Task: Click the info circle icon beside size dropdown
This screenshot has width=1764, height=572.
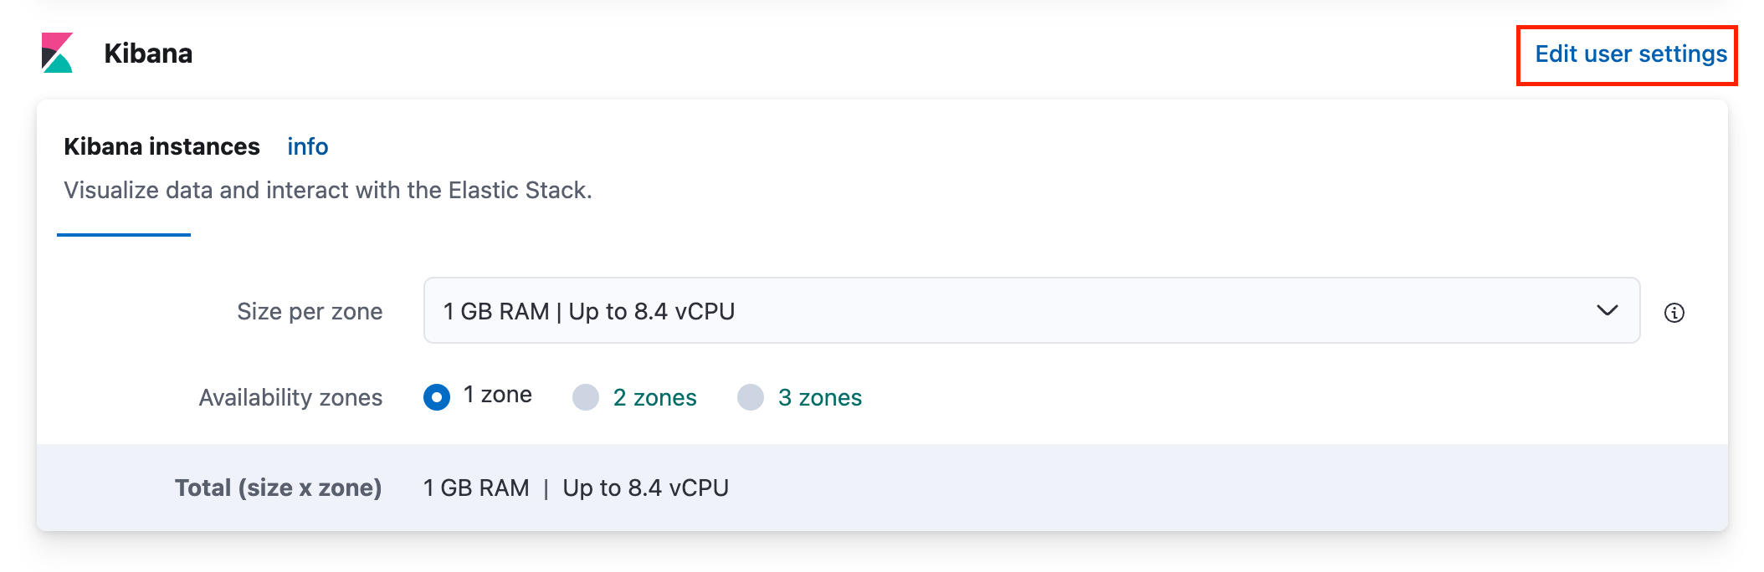Action: [1674, 312]
